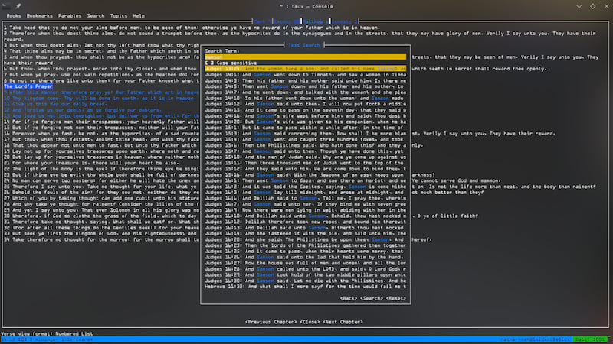Select the Judges 15:16 search result

click(305, 175)
